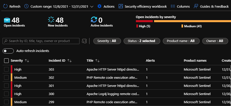The width and height of the screenshot is (231, 106).
Task: Click the 48 Open incidents count
Action: [x=15, y=20]
